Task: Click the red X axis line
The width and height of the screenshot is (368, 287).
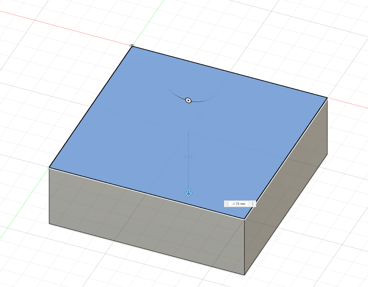Action: pos(60,27)
